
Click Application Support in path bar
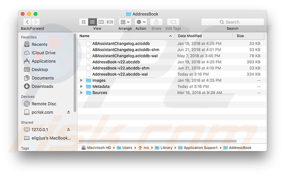point(198,147)
